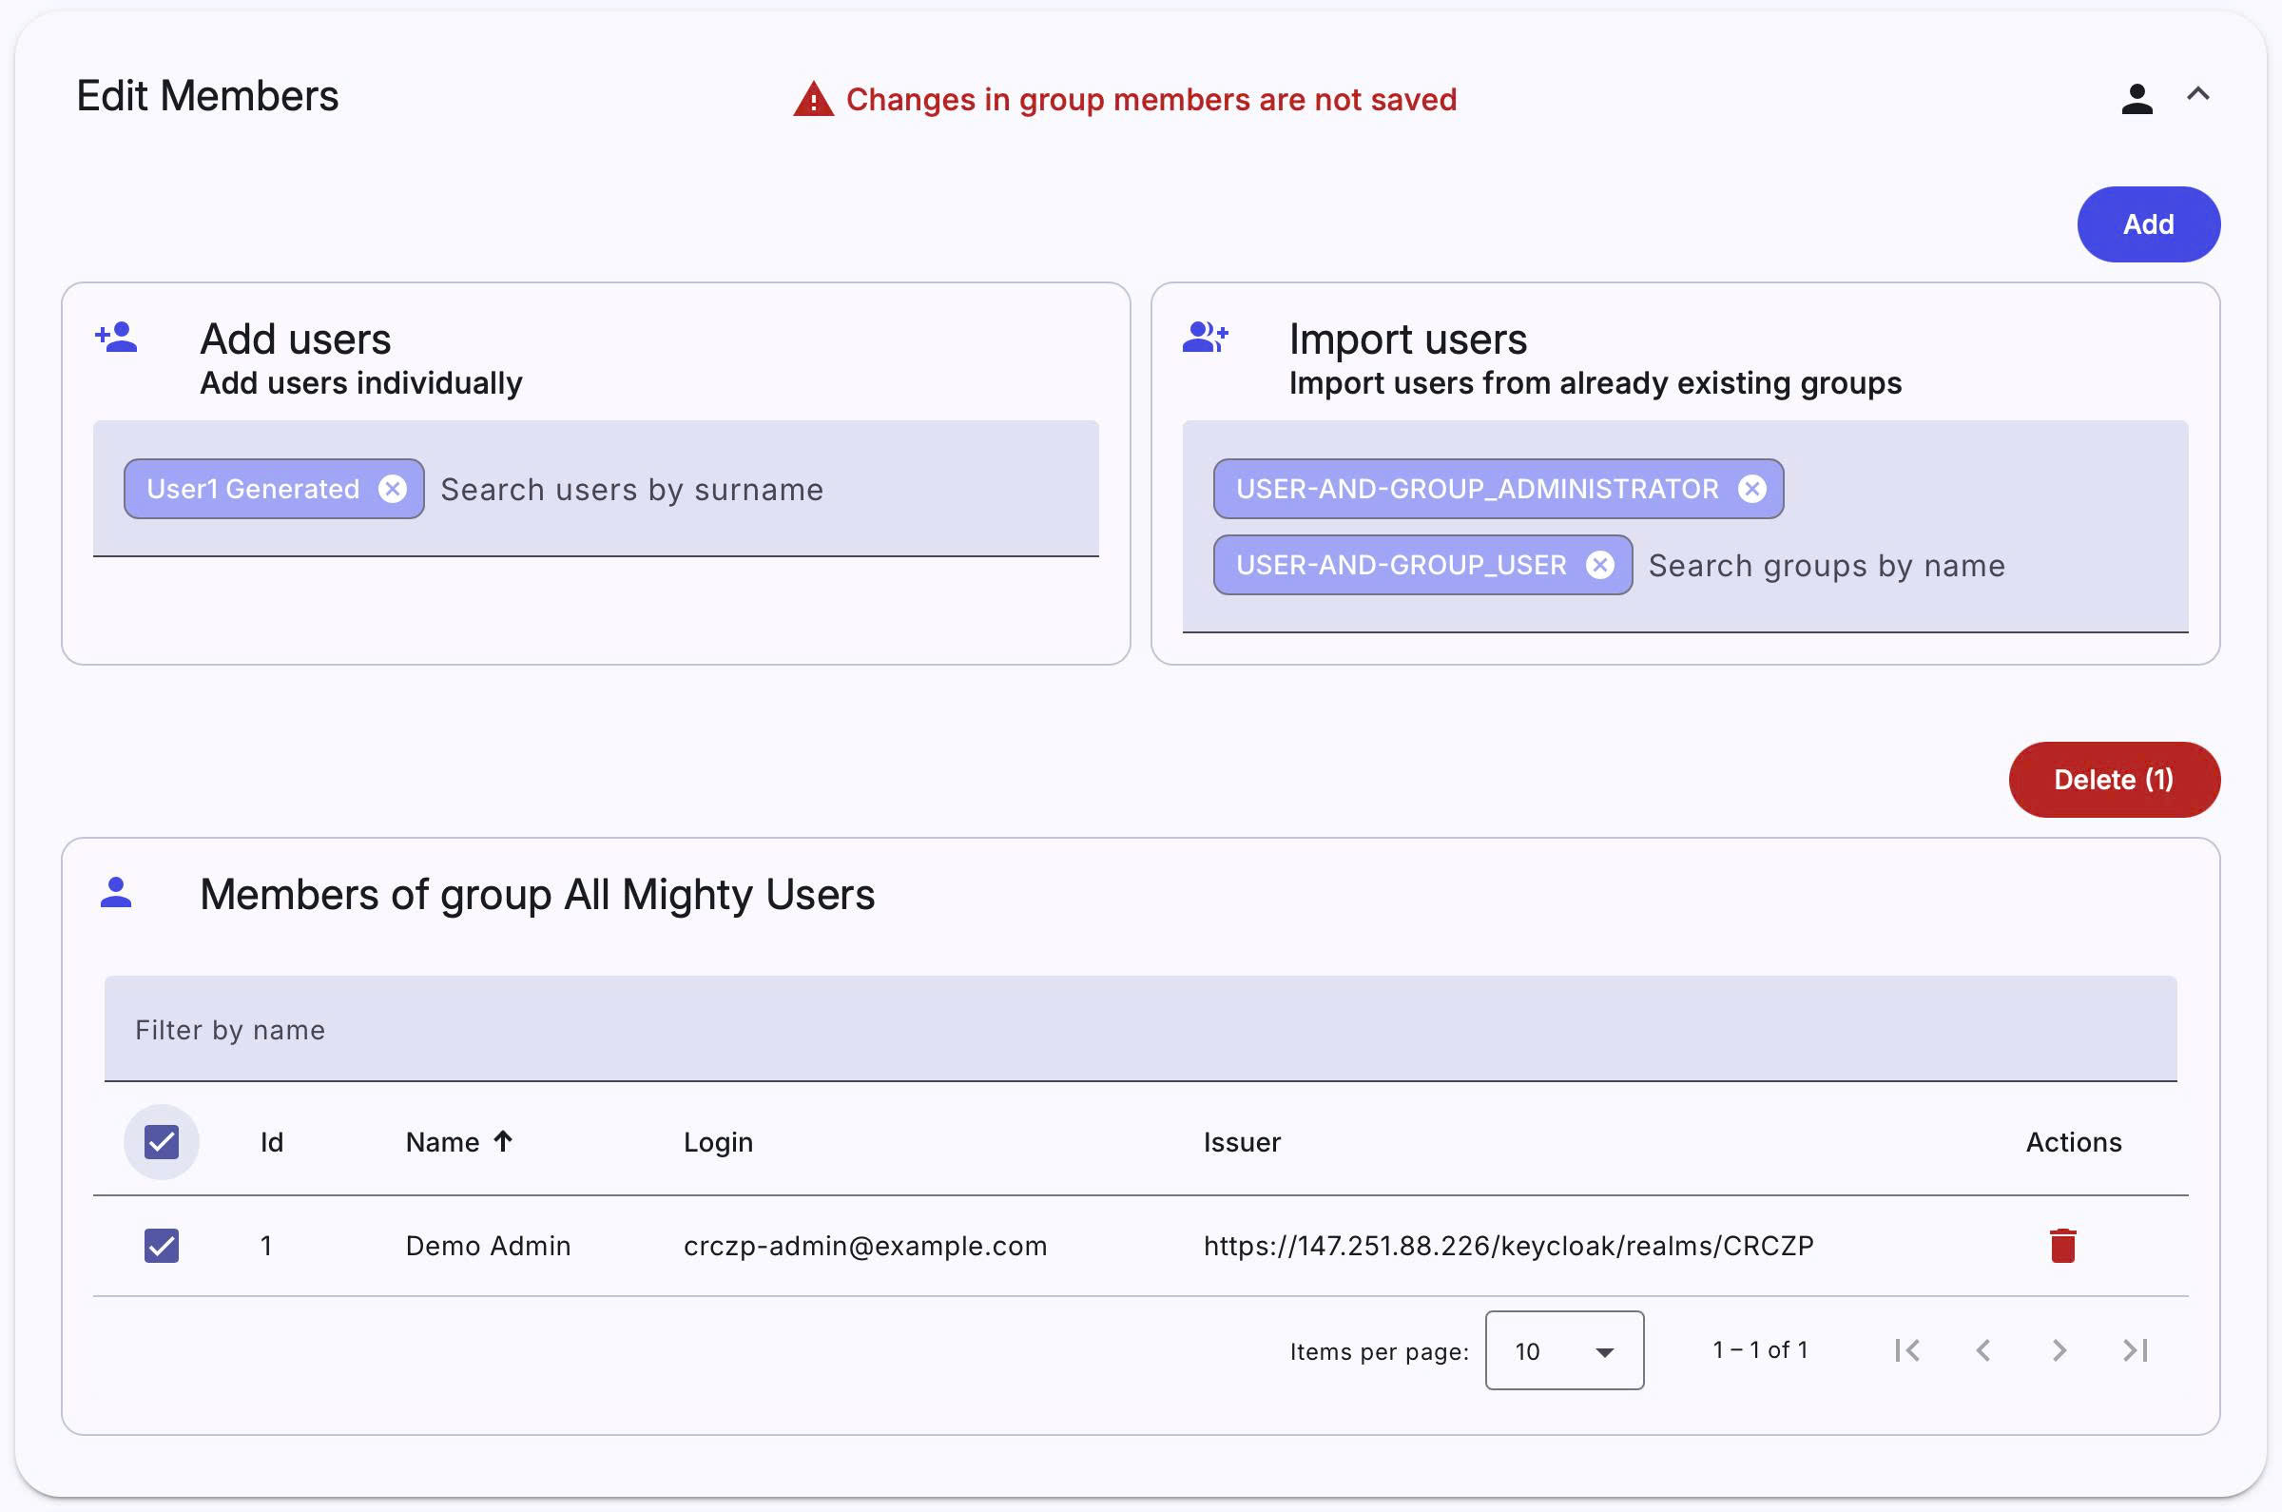2282x1512 pixels.
Task: Sort members by the Issuer column header
Action: [x=1242, y=1142]
